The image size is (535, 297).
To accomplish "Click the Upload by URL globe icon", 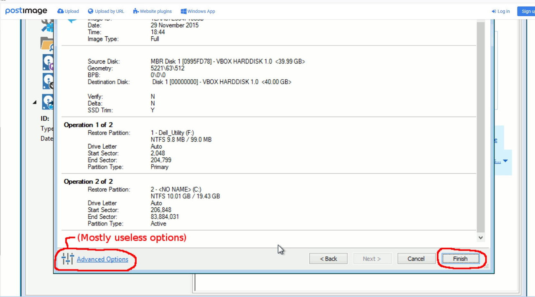I will (x=91, y=11).
